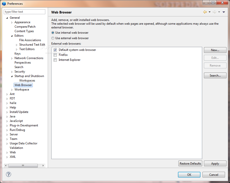Click tree horizontal scrollbar right arrow
The image size is (230, 183).
(x=43, y=166)
